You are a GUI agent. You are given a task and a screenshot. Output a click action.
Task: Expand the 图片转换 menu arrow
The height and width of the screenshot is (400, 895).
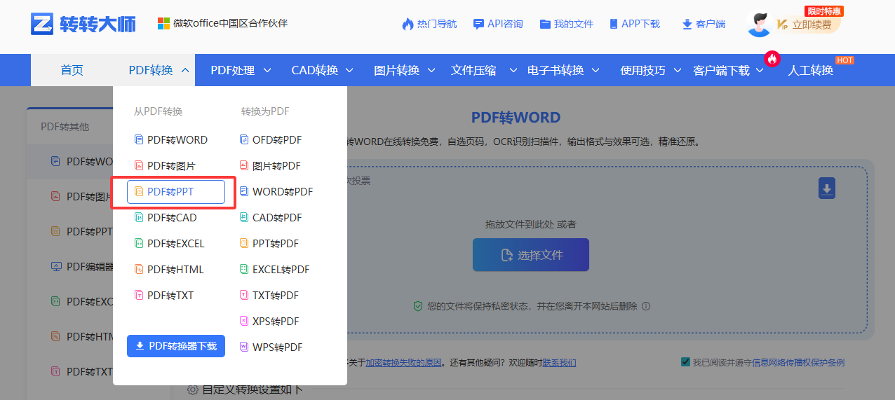coord(431,70)
